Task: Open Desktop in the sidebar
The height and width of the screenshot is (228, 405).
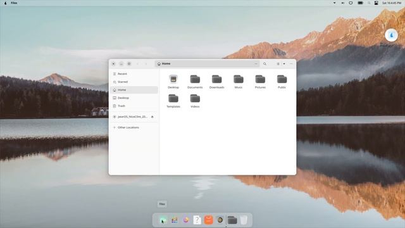Action: pos(134,98)
